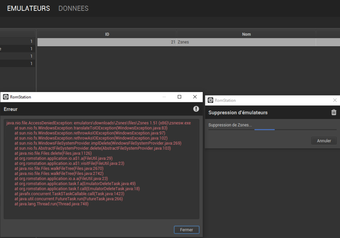Click the exclamation warning icon beside Erreur
The height and width of the screenshot is (238, 340).
pyautogui.click(x=196, y=109)
